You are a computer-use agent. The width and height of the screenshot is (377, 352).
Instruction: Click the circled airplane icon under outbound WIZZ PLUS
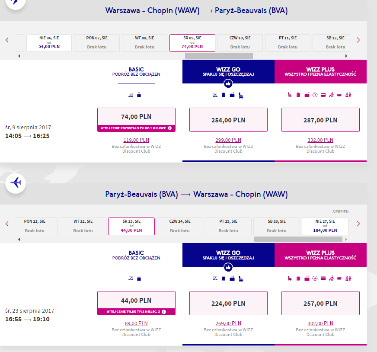coord(315,95)
